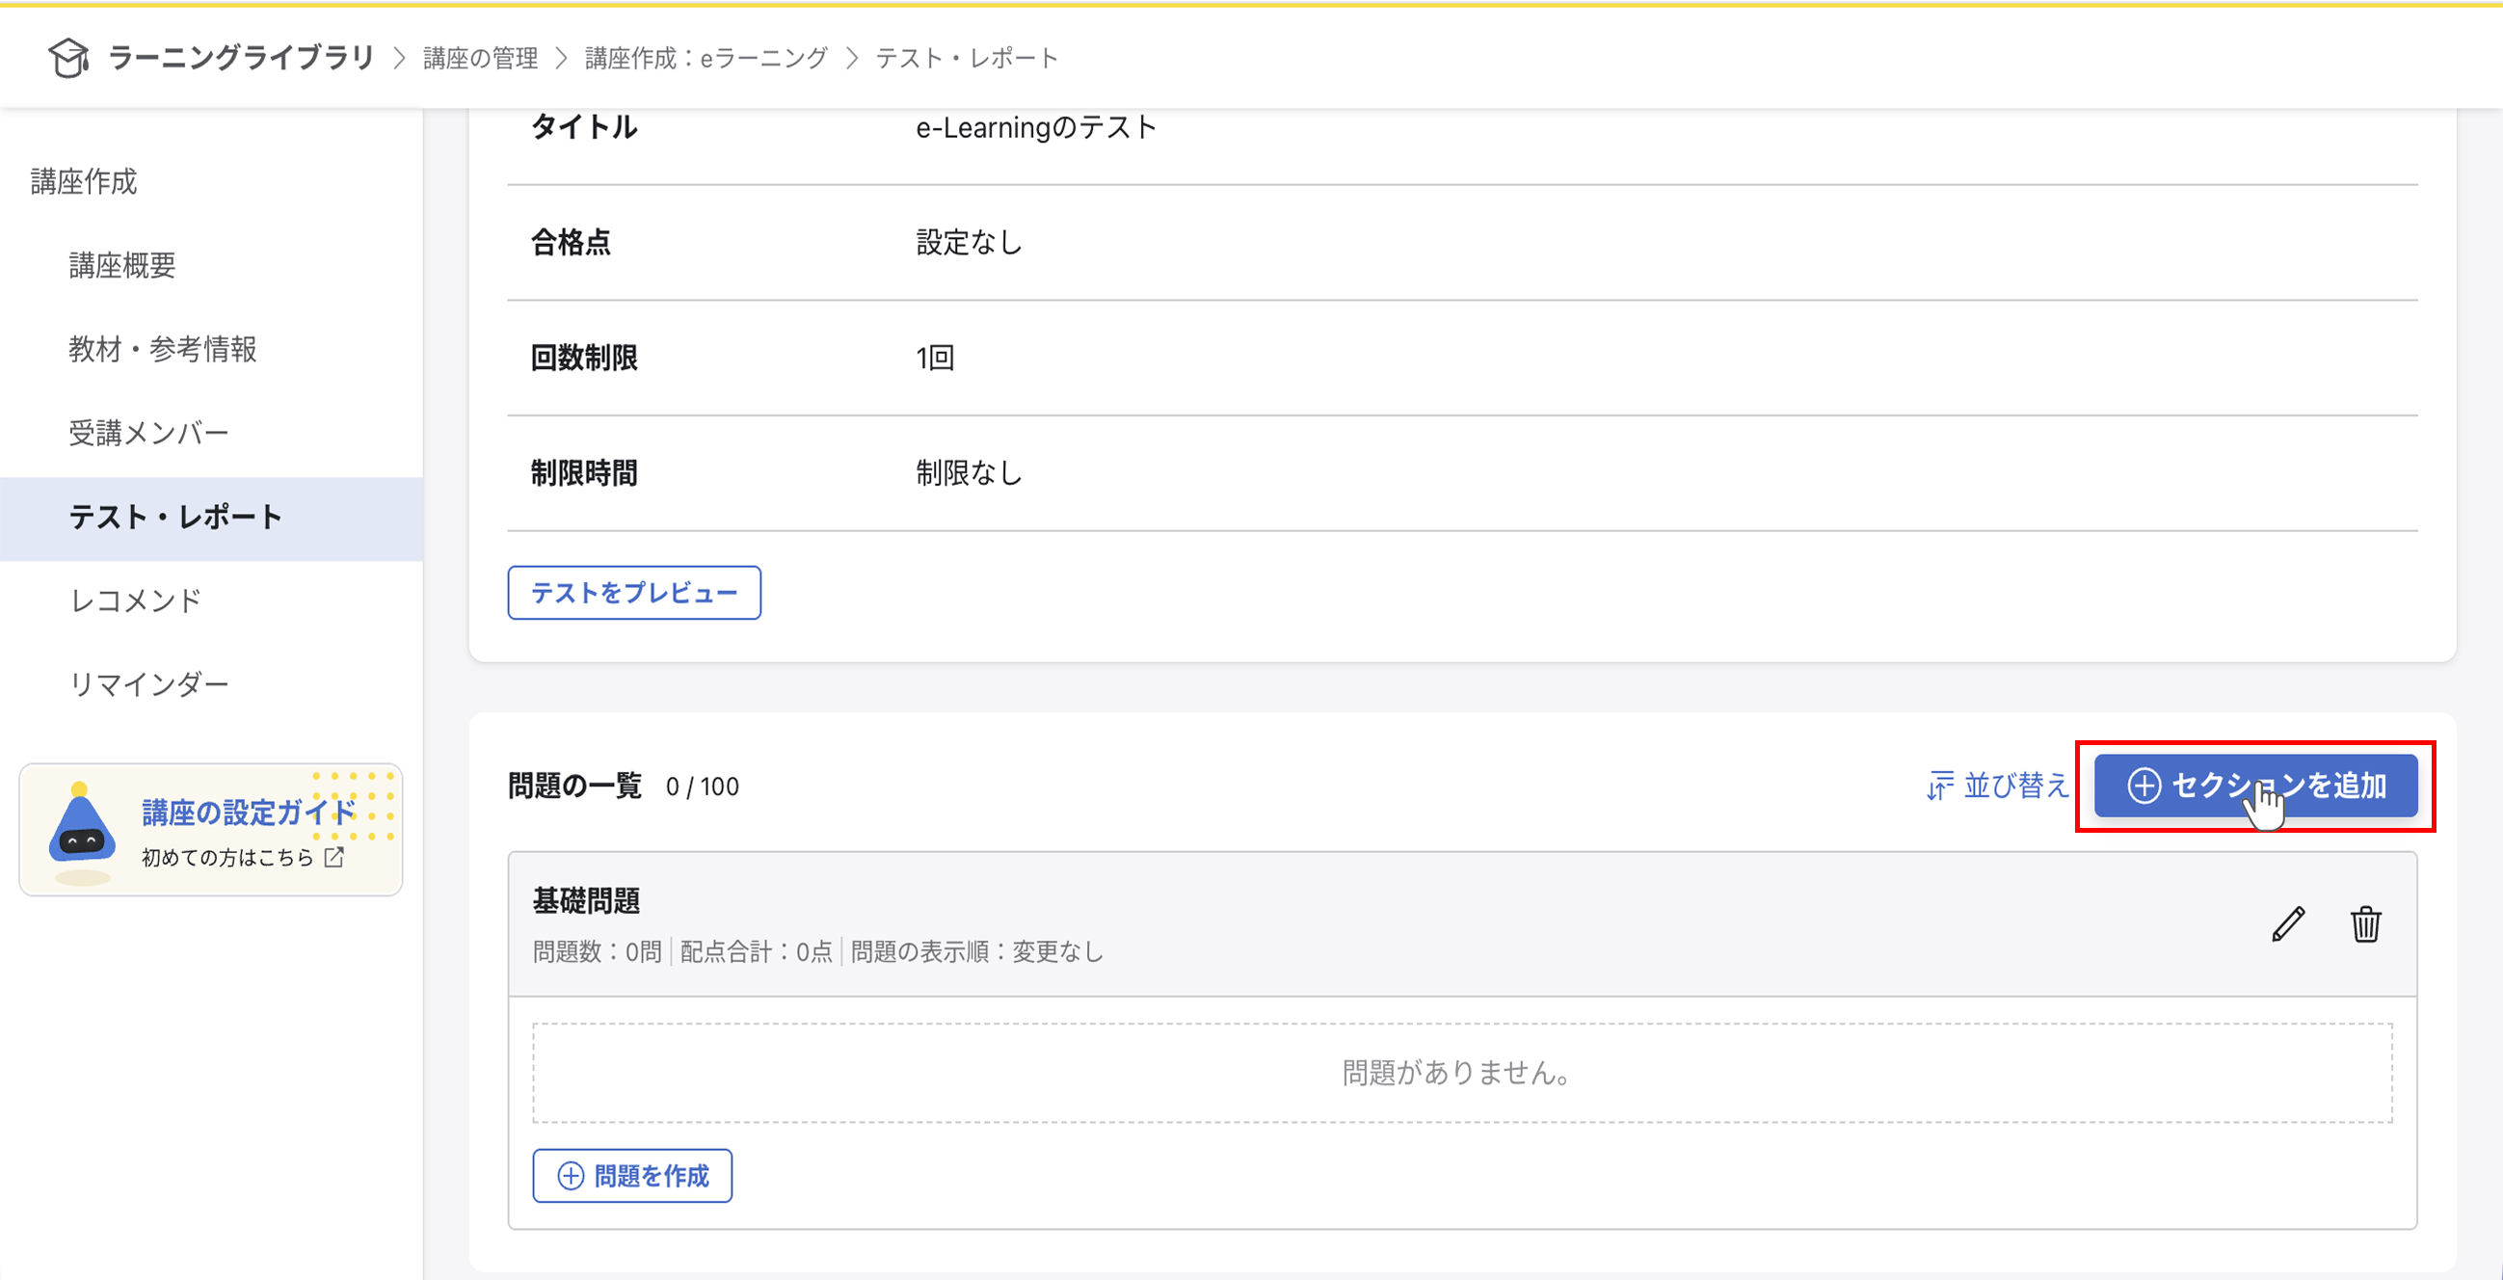The width and height of the screenshot is (2503, 1280).
Task: Open レコメンド in the left navigation
Action: pyautogui.click(x=135, y=600)
